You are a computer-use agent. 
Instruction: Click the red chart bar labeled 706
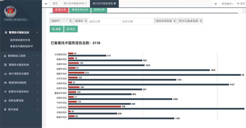(95, 106)
